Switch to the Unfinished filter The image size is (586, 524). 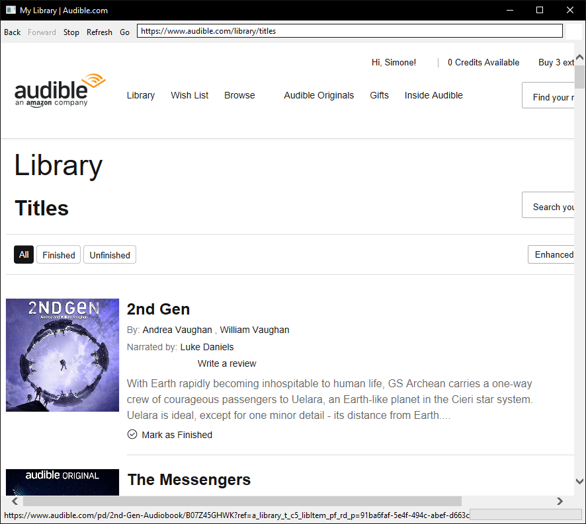point(109,254)
